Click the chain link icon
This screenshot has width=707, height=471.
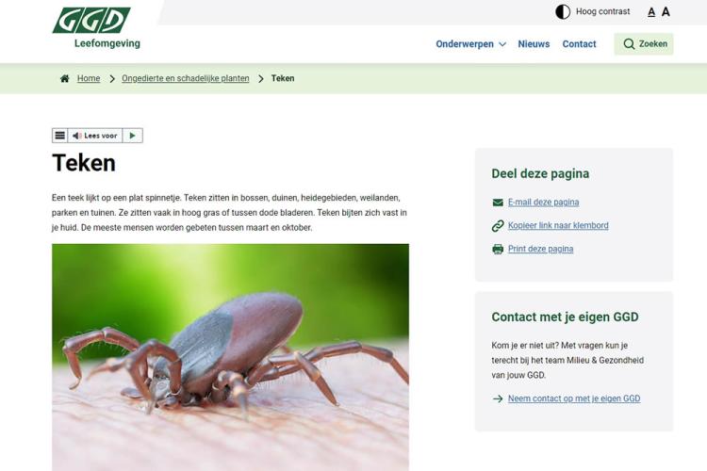498,226
